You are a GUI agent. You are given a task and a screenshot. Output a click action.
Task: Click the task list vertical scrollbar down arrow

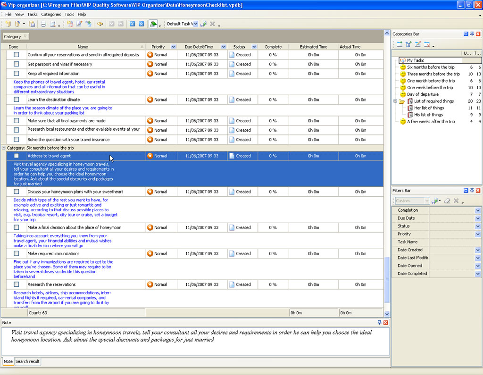click(x=387, y=314)
